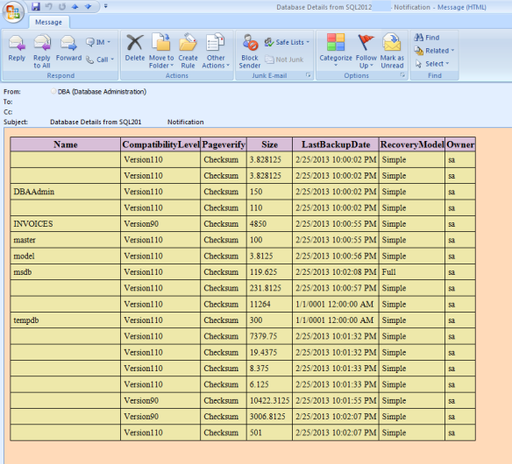Click the Version90 cell in INVOICES row
The width and height of the screenshot is (512, 464).
[160, 224]
